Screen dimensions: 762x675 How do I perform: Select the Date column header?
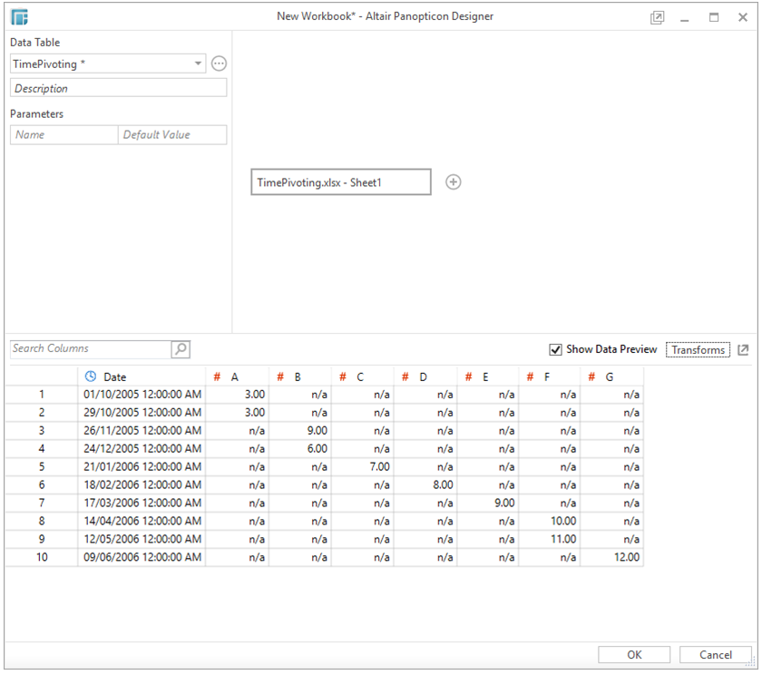click(x=142, y=377)
